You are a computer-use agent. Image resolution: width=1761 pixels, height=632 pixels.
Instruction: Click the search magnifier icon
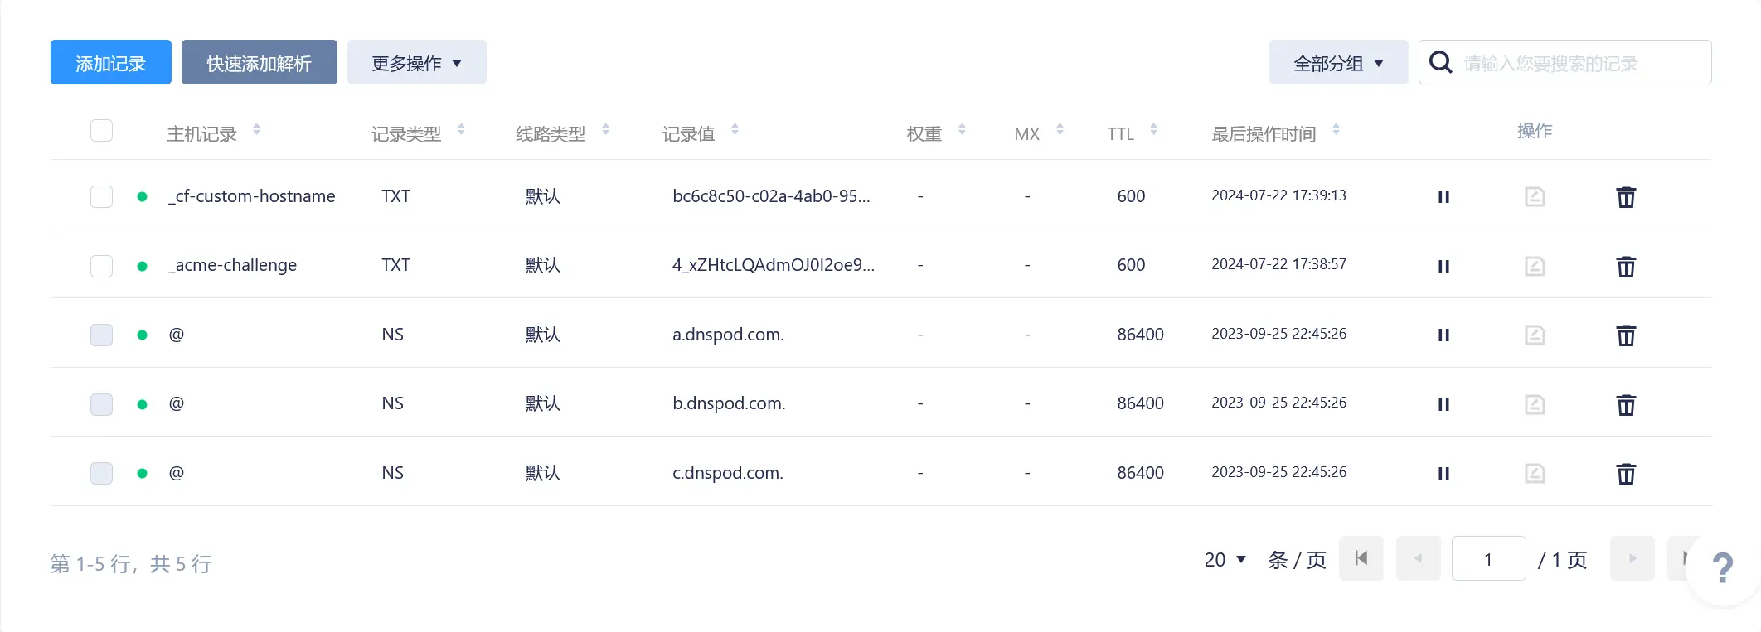[1441, 62]
